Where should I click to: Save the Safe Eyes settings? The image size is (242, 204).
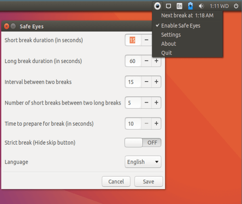148,181
